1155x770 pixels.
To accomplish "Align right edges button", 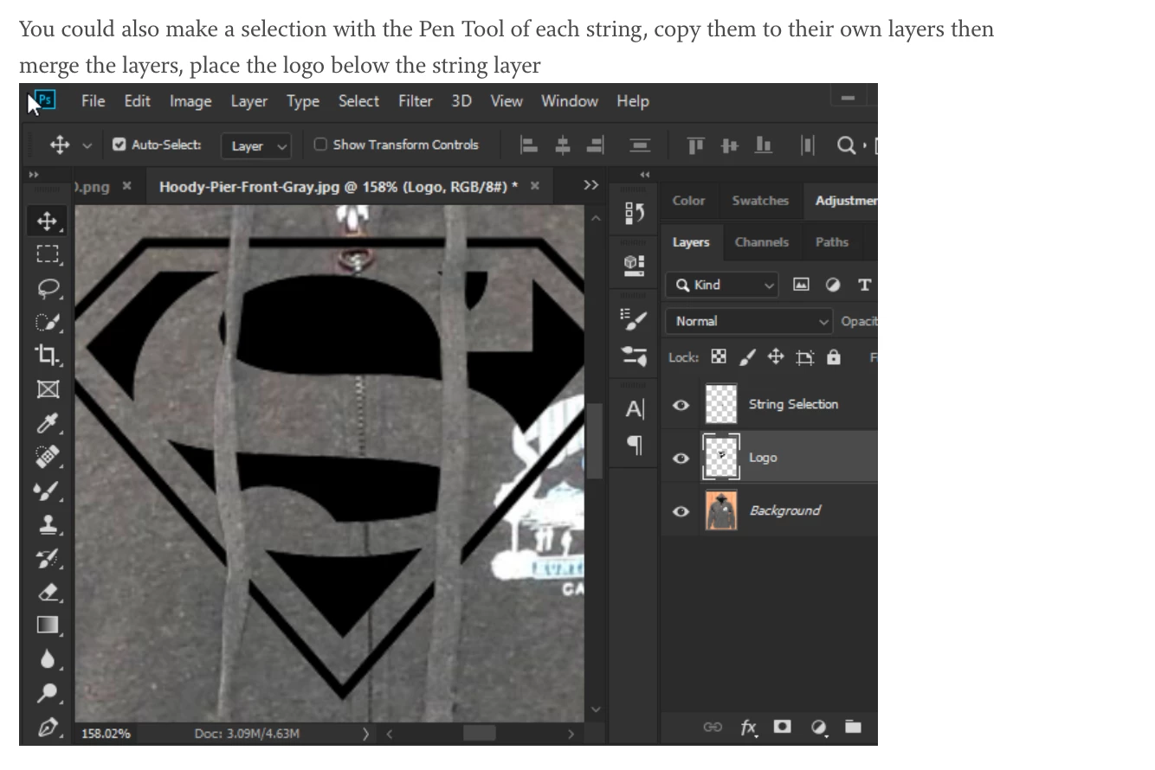I will coord(594,145).
